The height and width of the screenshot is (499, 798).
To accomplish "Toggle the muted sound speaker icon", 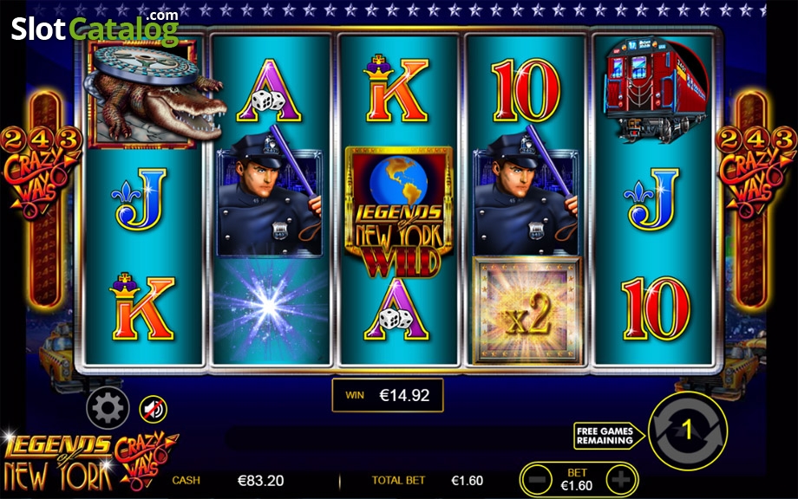I will [x=154, y=409].
